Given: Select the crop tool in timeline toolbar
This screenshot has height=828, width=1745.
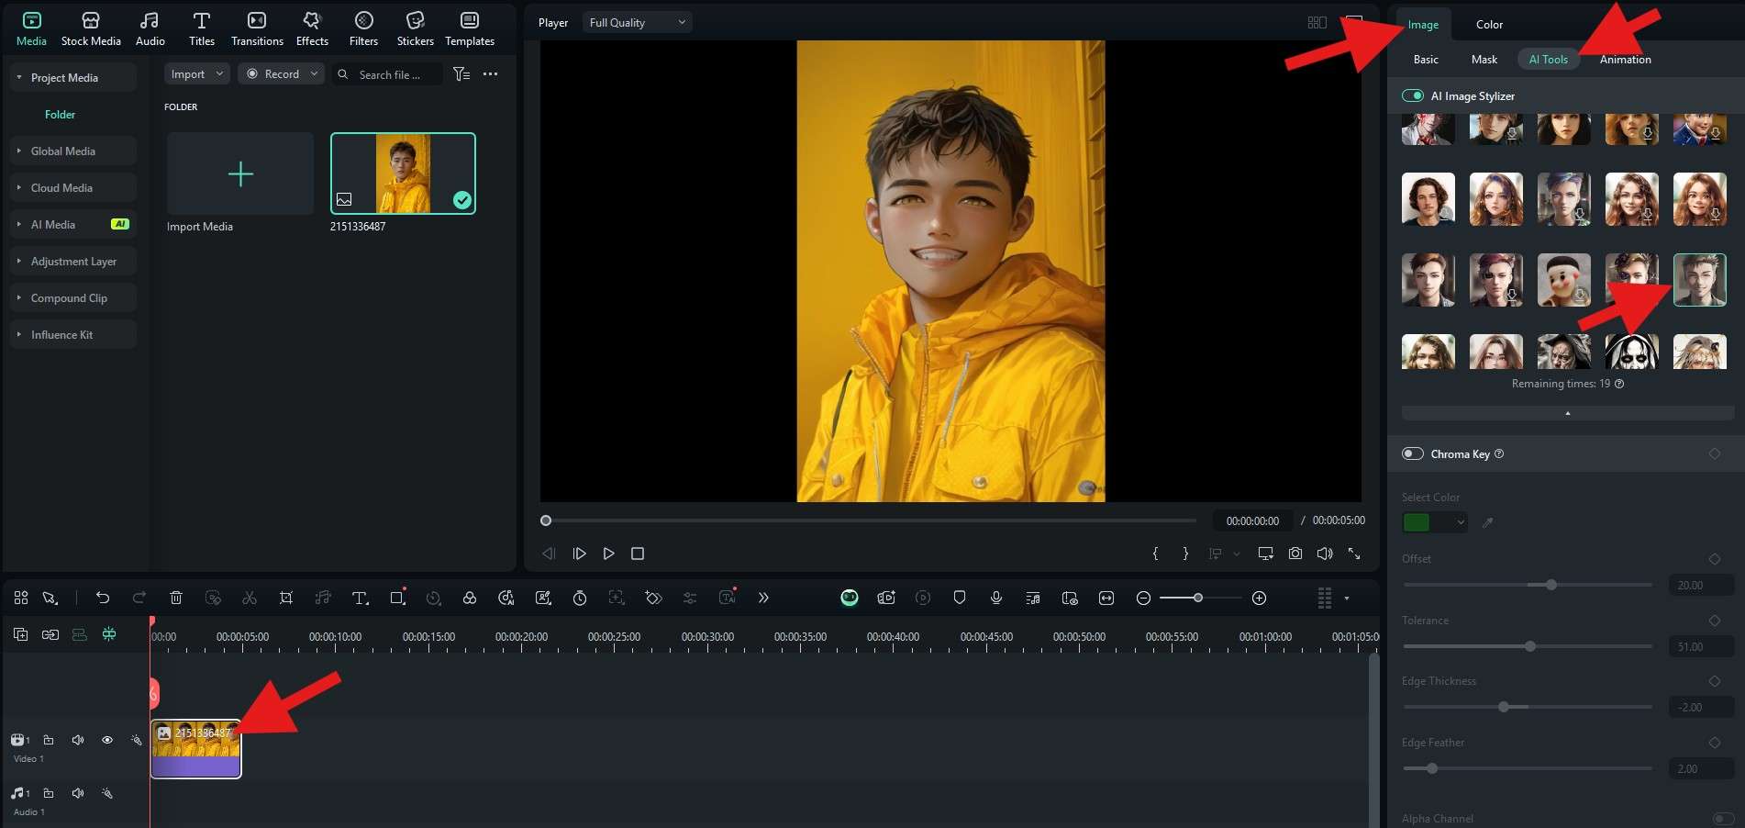Looking at the screenshot, I should [x=286, y=599].
